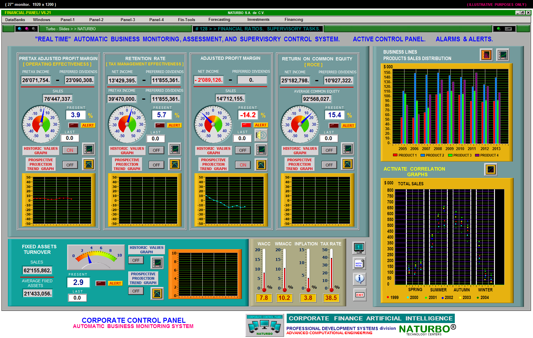Open Fixed Assets historic values graph icon
Screen dimensions: 533x338
[x=157, y=262]
